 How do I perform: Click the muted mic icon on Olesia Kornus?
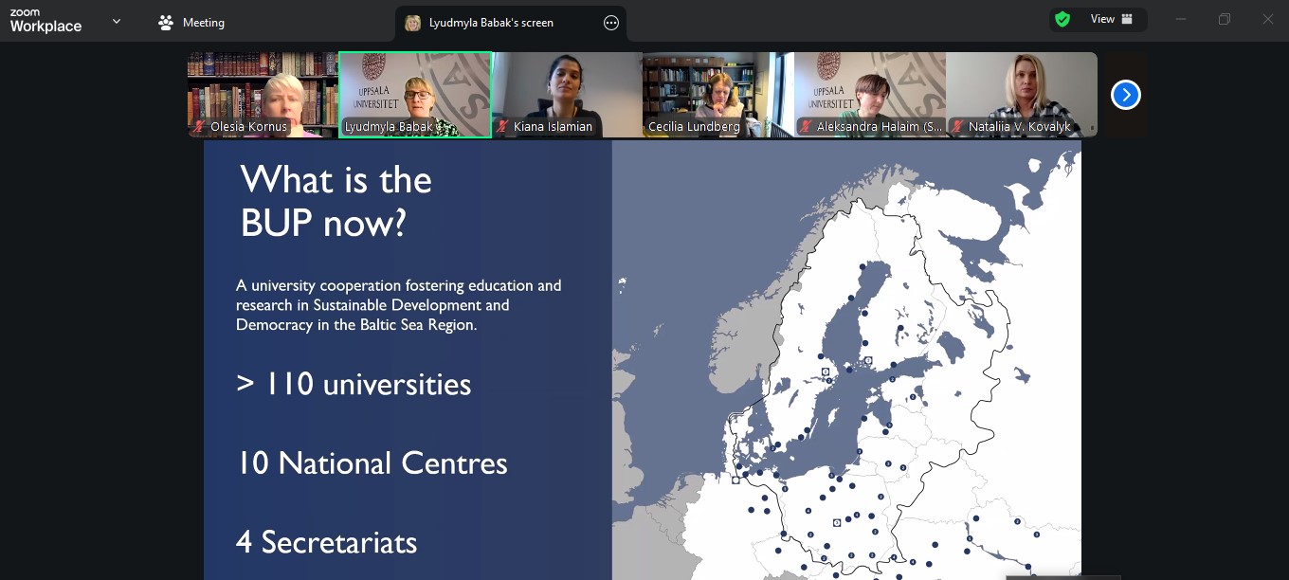[x=200, y=127]
